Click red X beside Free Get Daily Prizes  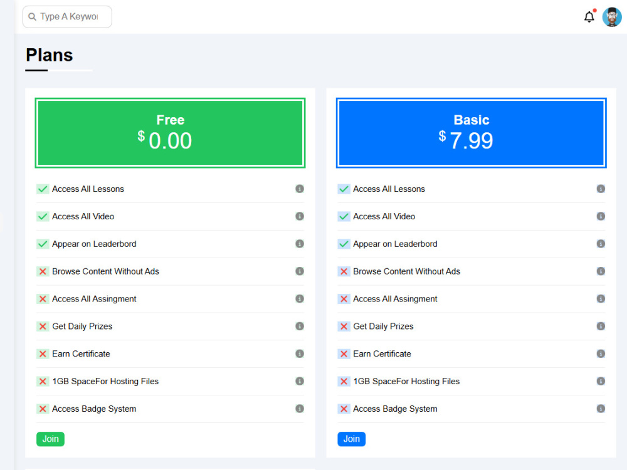click(43, 326)
